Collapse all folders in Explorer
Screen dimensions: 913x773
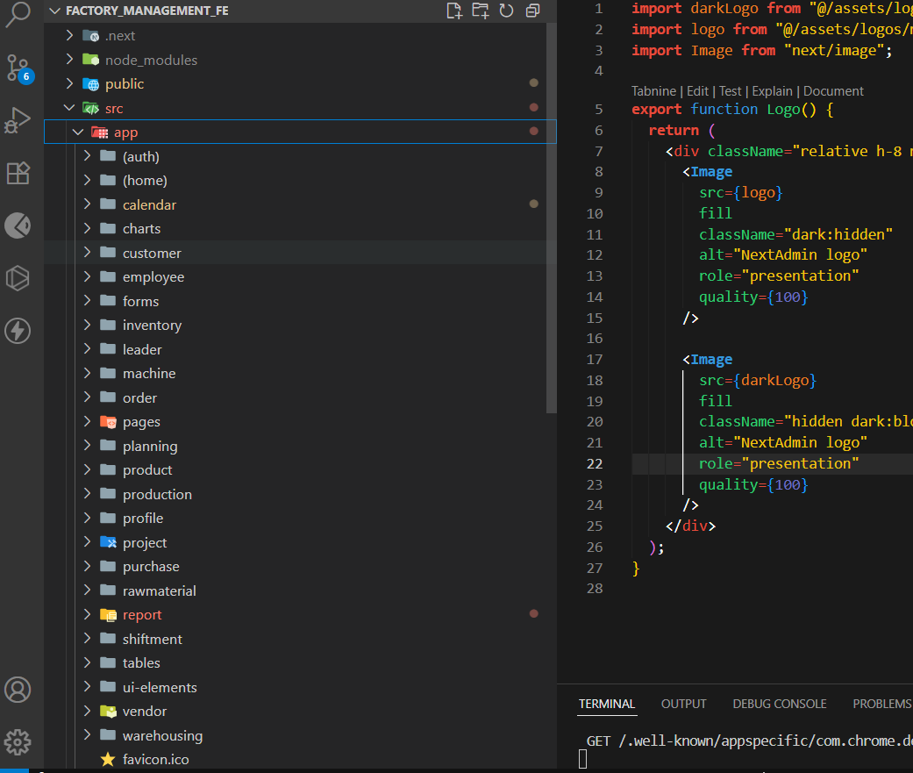point(532,11)
